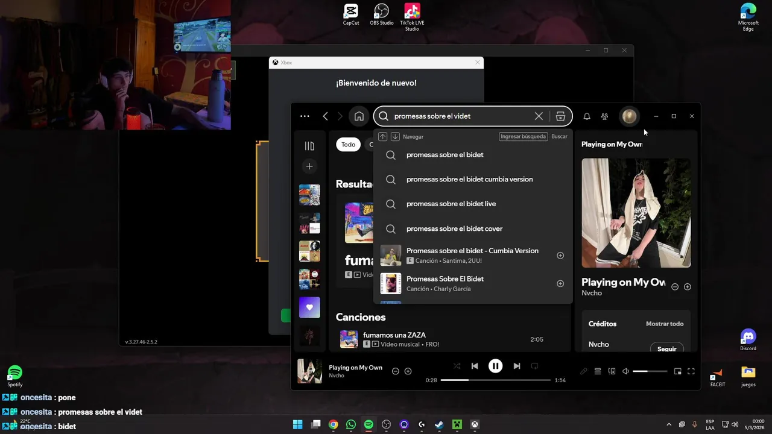Open Discord desktop shortcut
772x434 pixels.
pyautogui.click(x=748, y=341)
